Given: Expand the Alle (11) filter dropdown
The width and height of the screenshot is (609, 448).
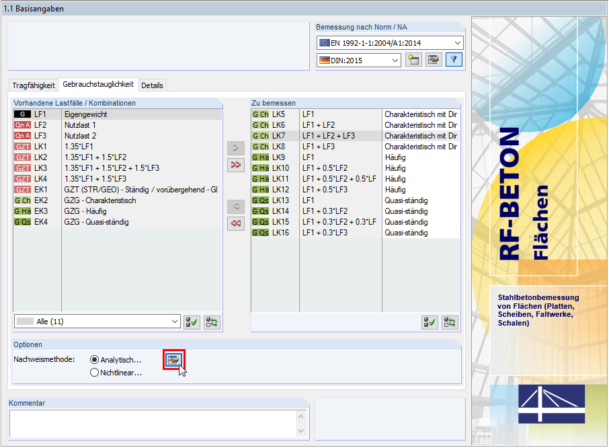Looking at the screenshot, I should click(174, 322).
